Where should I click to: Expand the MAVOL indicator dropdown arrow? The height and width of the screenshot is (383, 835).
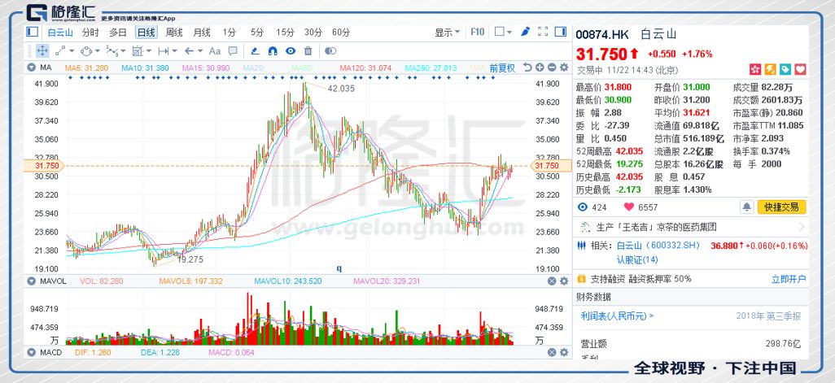point(31,281)
